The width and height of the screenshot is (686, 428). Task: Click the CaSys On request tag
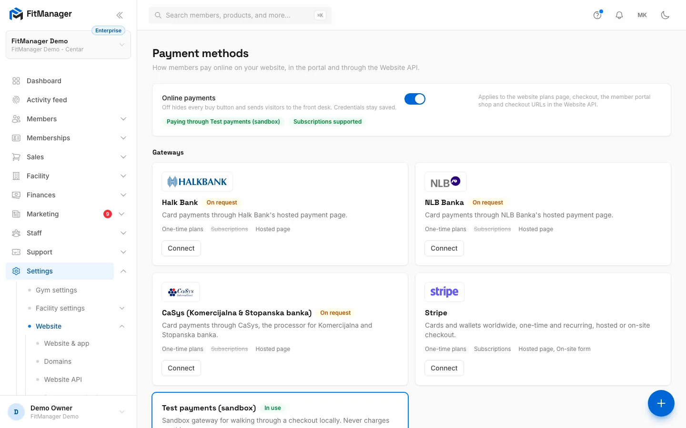(x=335, y=313)
